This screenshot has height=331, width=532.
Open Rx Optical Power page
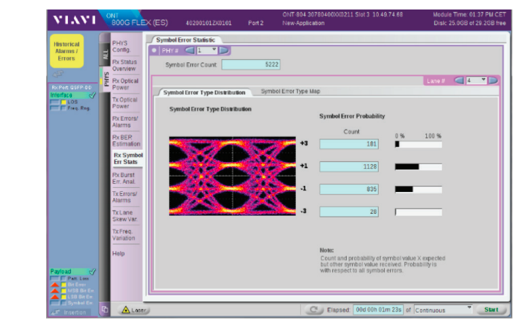(x=125, y=84)
